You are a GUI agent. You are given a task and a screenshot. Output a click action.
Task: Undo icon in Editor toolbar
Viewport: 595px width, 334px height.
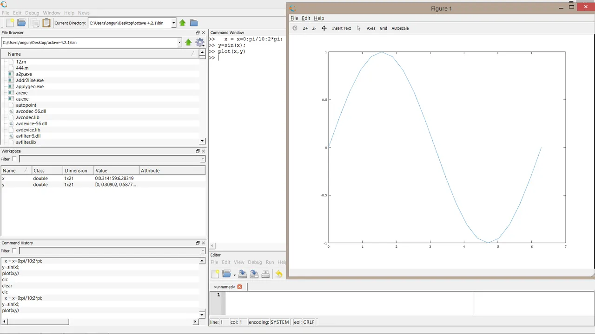coord(278,274)
